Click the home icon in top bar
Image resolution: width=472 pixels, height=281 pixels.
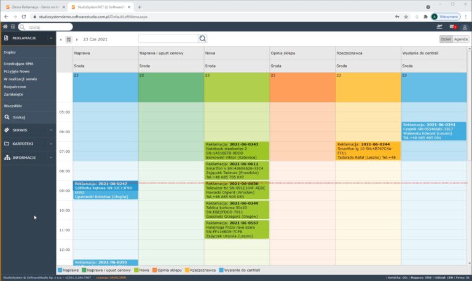tap(6, 27)
